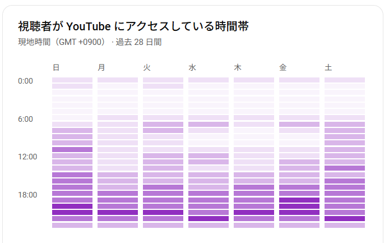Select the Friday 12:00 heatmap cell
The width and height of the screenshot is (389, 243).
pyautogui.click(x=299, y=156)
